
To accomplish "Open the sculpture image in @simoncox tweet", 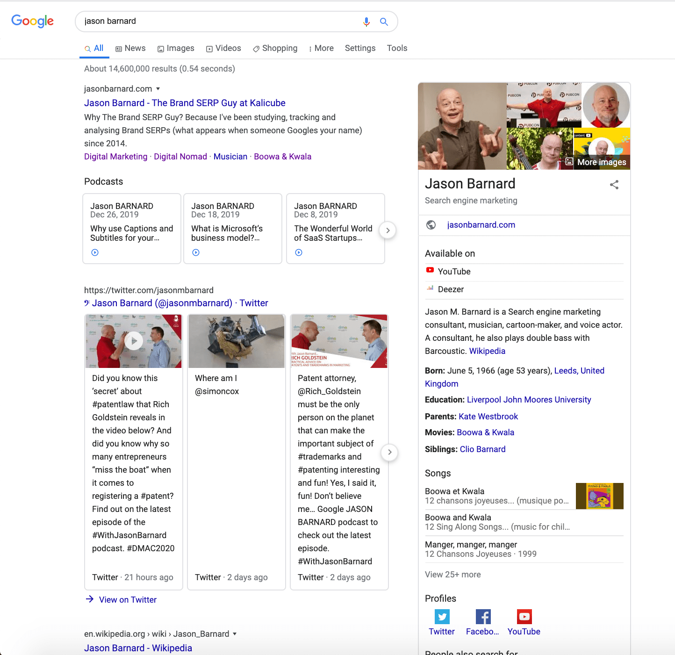I will (237, 341).
